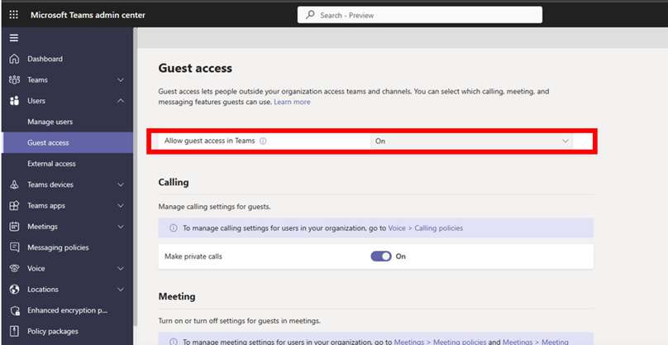Screen dimensions: 668x345
Task: Open Allow guest access in Teams dropdown
Action: [x=471, y=141]
